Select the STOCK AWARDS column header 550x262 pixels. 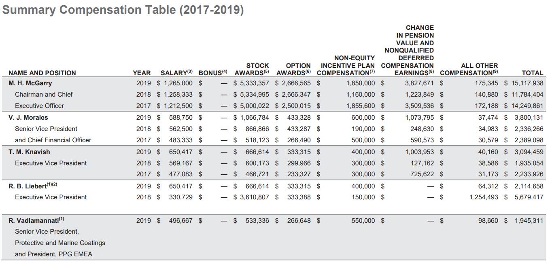point(252,69)
